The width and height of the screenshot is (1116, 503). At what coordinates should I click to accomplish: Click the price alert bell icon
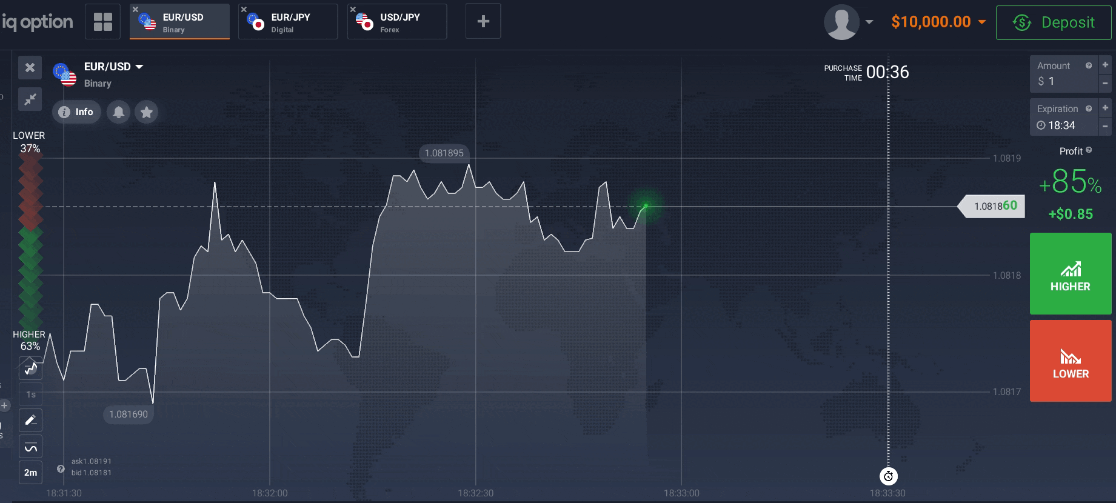(119, 112)
